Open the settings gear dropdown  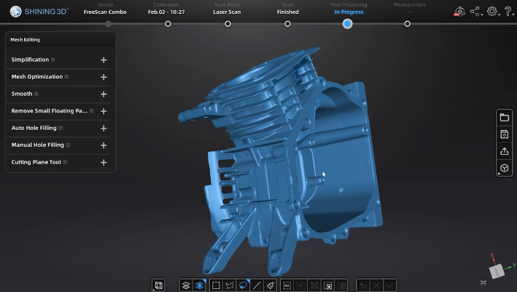pyautogui.click(x=493, y=12)
